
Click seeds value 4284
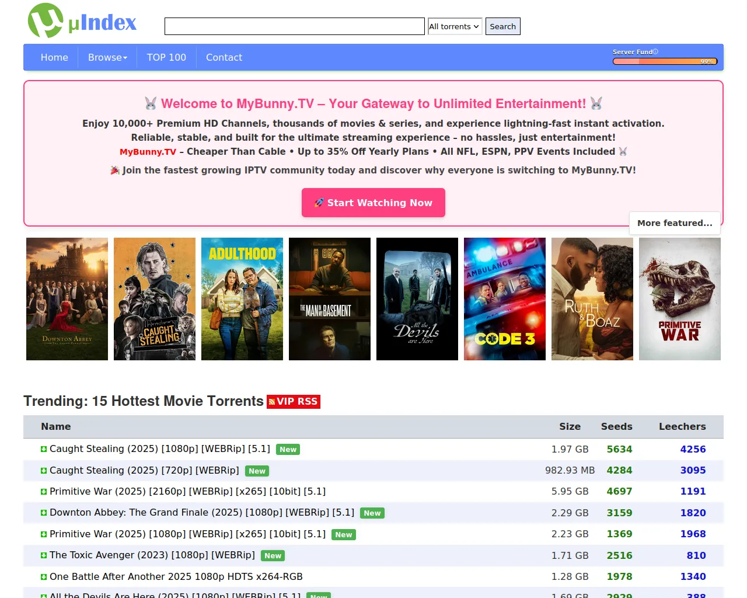(619, 470)
